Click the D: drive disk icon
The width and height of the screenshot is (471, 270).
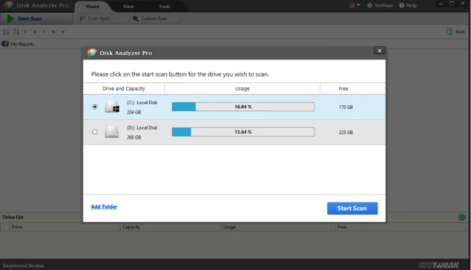(112, 132)
